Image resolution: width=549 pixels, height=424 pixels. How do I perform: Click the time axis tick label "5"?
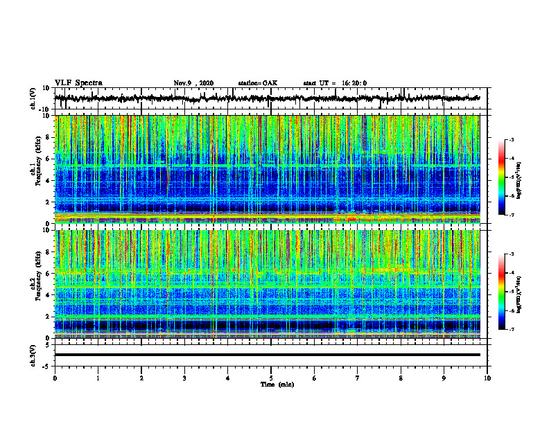pos(271,378)
